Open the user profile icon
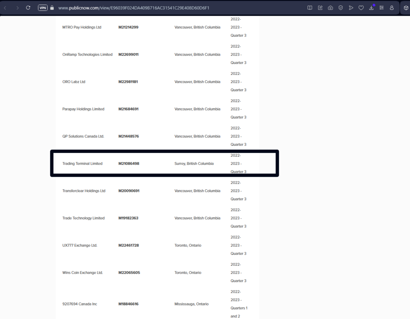Image resolution: width=410 pixels, height=319 pixels. tap(392, 7)
